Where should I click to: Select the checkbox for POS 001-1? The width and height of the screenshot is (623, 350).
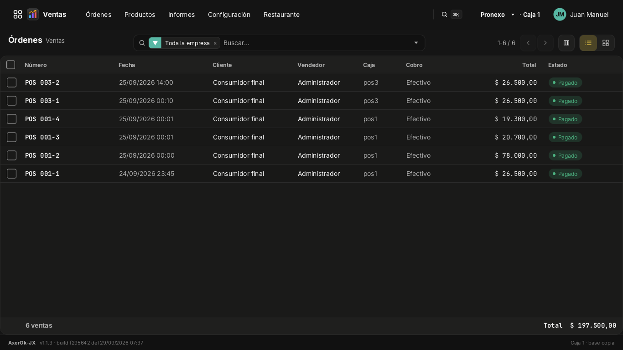pos(12,174)
